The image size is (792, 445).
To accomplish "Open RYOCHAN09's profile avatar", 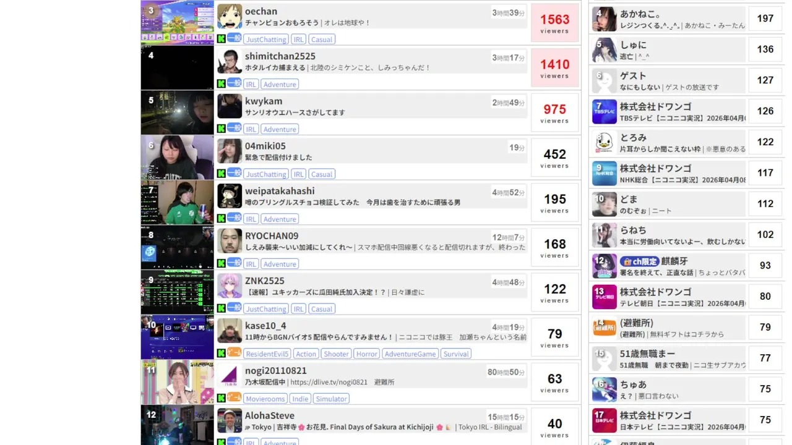I will coord(230,241).
